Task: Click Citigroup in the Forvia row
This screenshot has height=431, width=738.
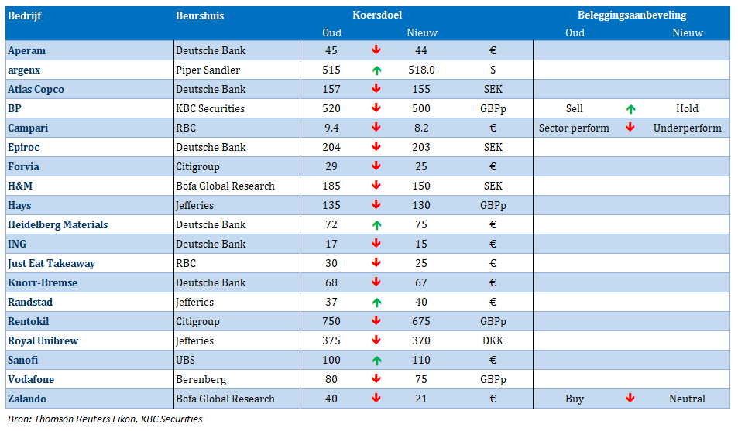Action: pyautogui.click(x=197, y=166)
